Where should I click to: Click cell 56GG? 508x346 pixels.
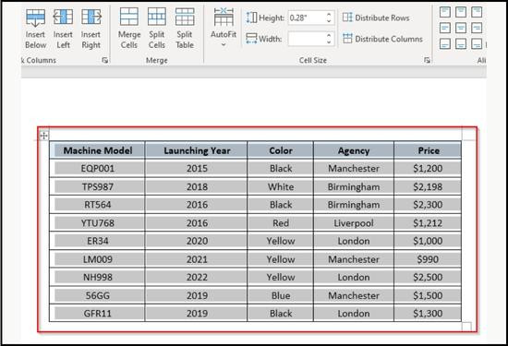[x=97, y=295]
